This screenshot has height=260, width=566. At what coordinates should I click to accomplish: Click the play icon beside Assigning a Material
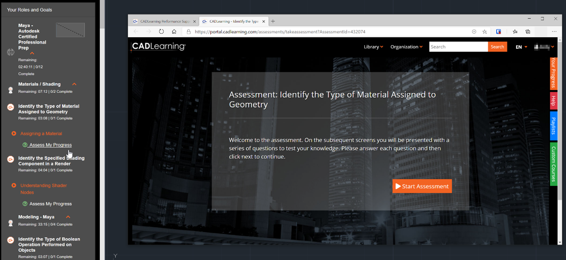(14, 134)
